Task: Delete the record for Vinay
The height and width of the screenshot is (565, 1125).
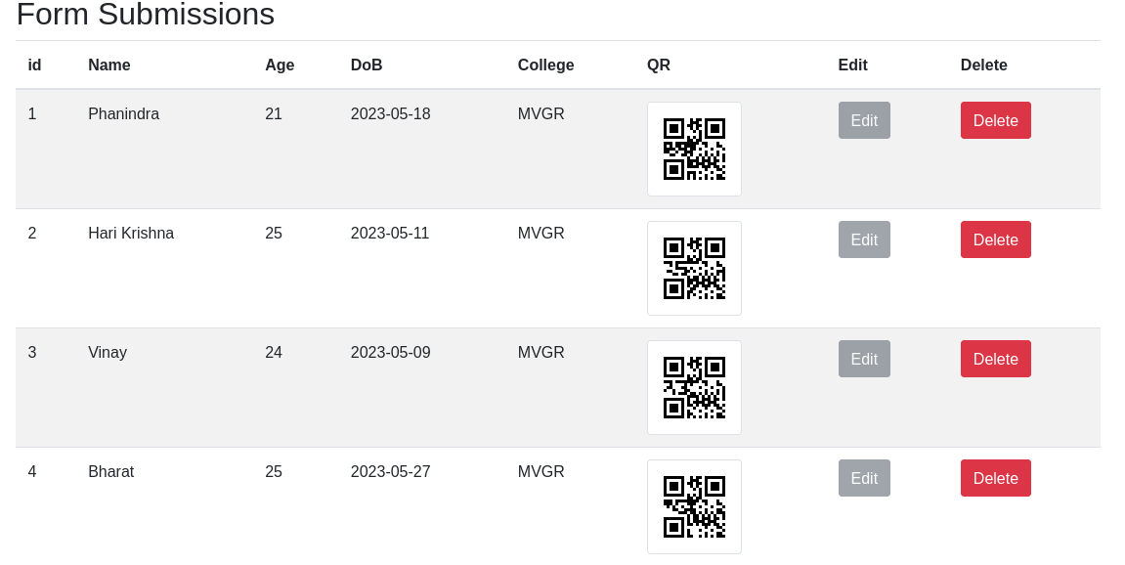Action: [x=995, y=358]
